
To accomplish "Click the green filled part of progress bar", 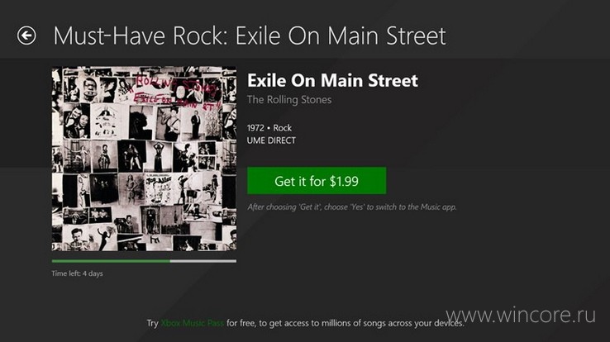I will click(111, 261).
